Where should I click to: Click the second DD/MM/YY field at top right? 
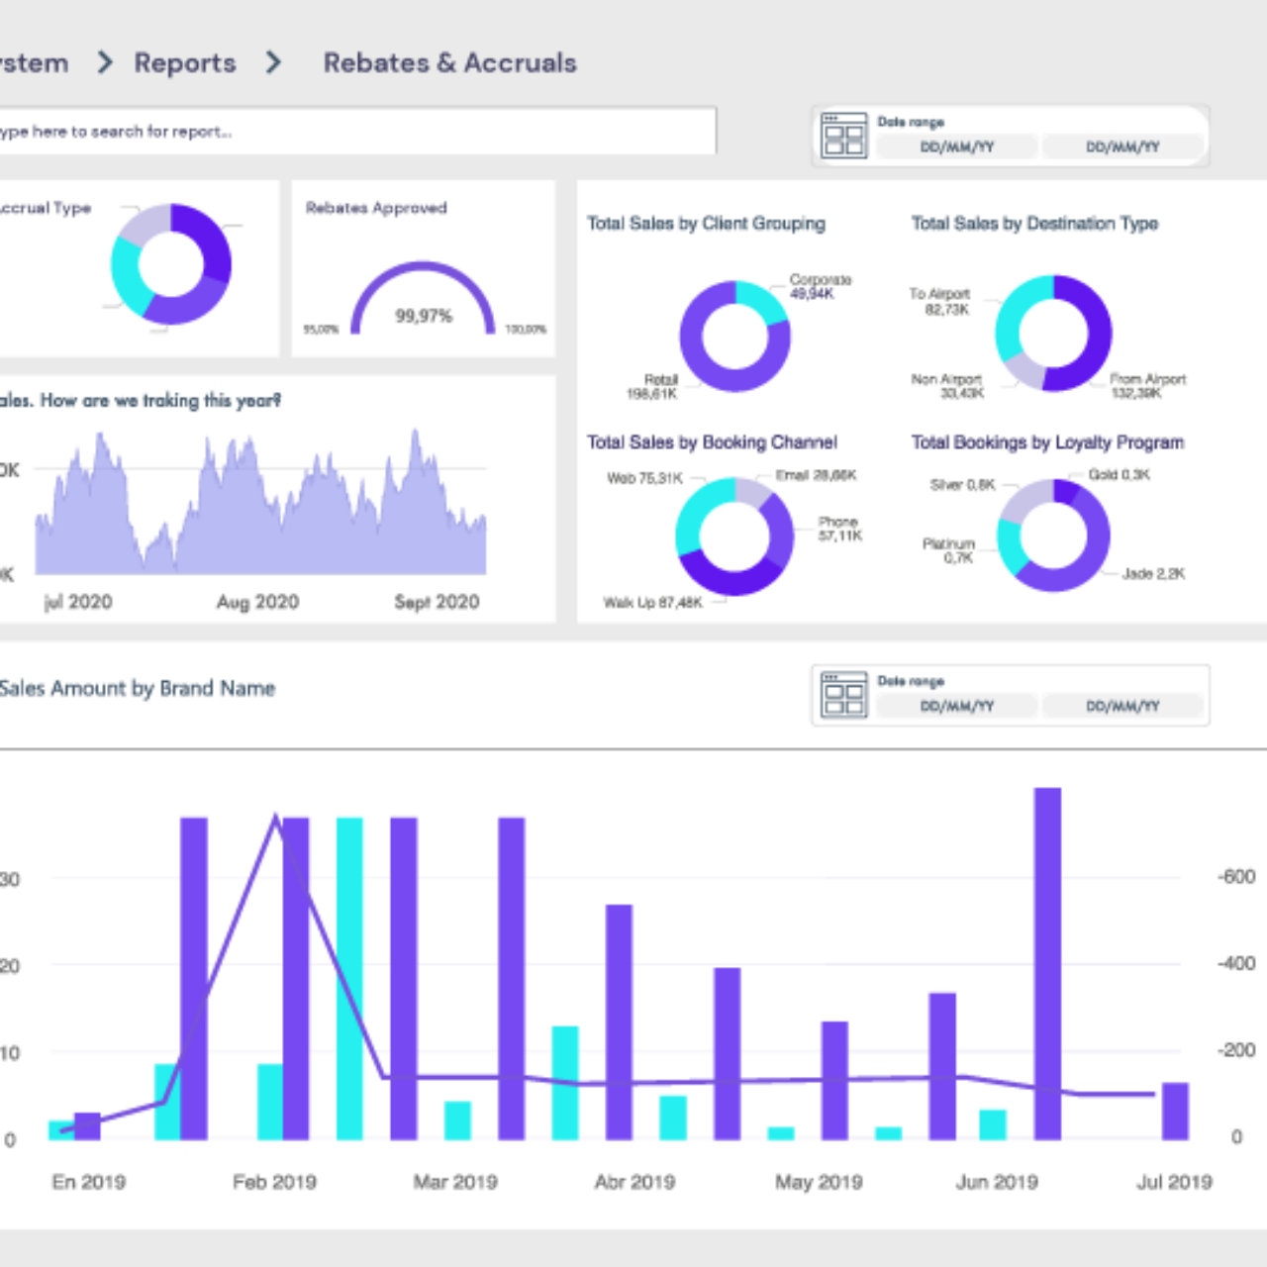1122,146
